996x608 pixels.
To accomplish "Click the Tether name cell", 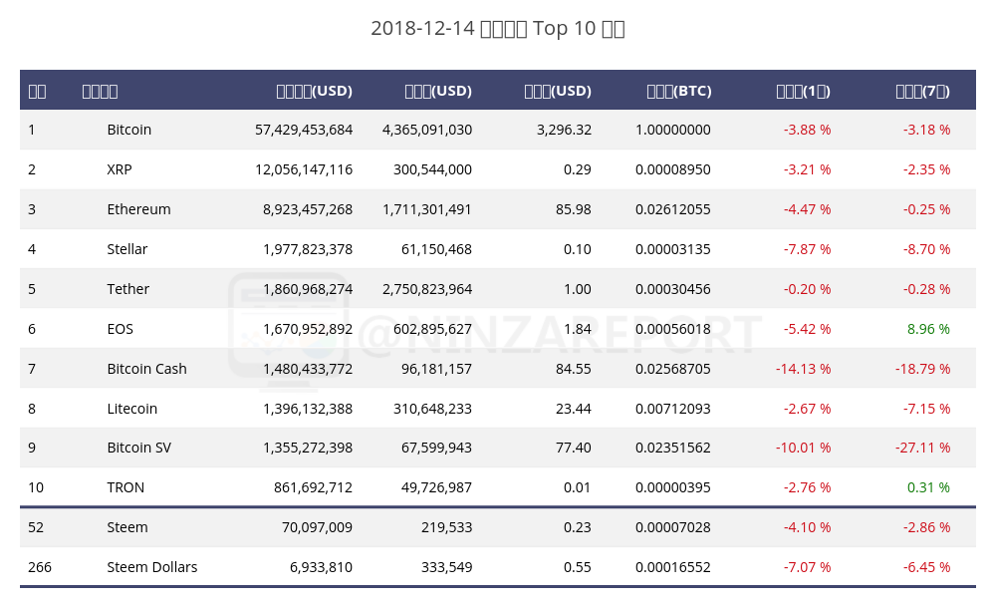I will 127,289.
